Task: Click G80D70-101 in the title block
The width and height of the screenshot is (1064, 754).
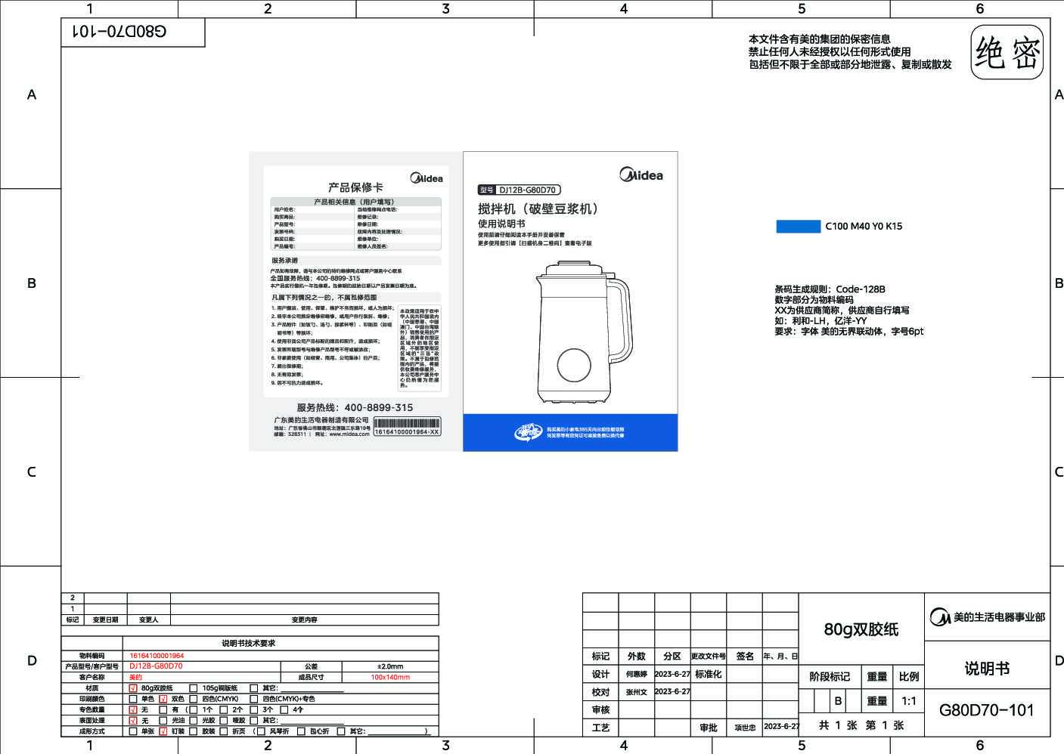Action: pyautogui.click(x=987, y=710)
